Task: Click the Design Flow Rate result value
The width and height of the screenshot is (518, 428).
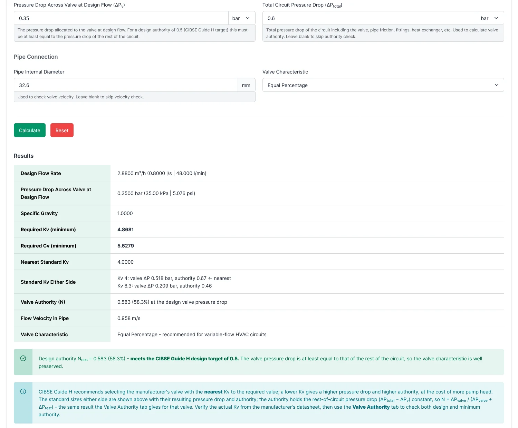Action: coord(162,173)
